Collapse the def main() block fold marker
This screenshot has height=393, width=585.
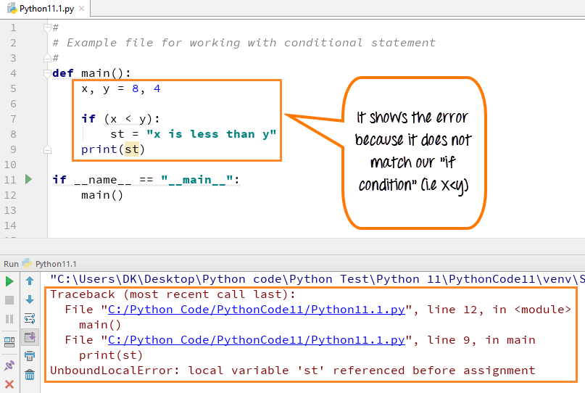pyautogui.click(x=48, y=73)
